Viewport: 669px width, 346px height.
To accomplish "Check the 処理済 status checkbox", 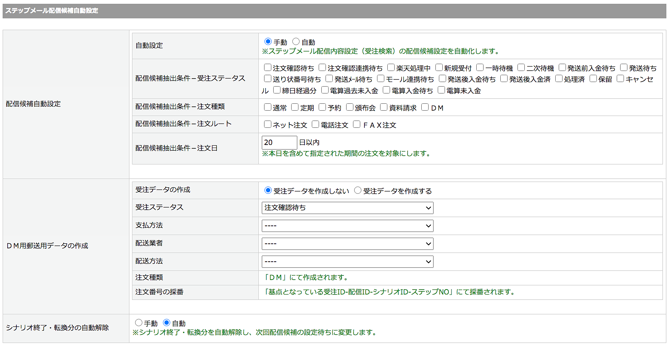I will tap(559, 79).
